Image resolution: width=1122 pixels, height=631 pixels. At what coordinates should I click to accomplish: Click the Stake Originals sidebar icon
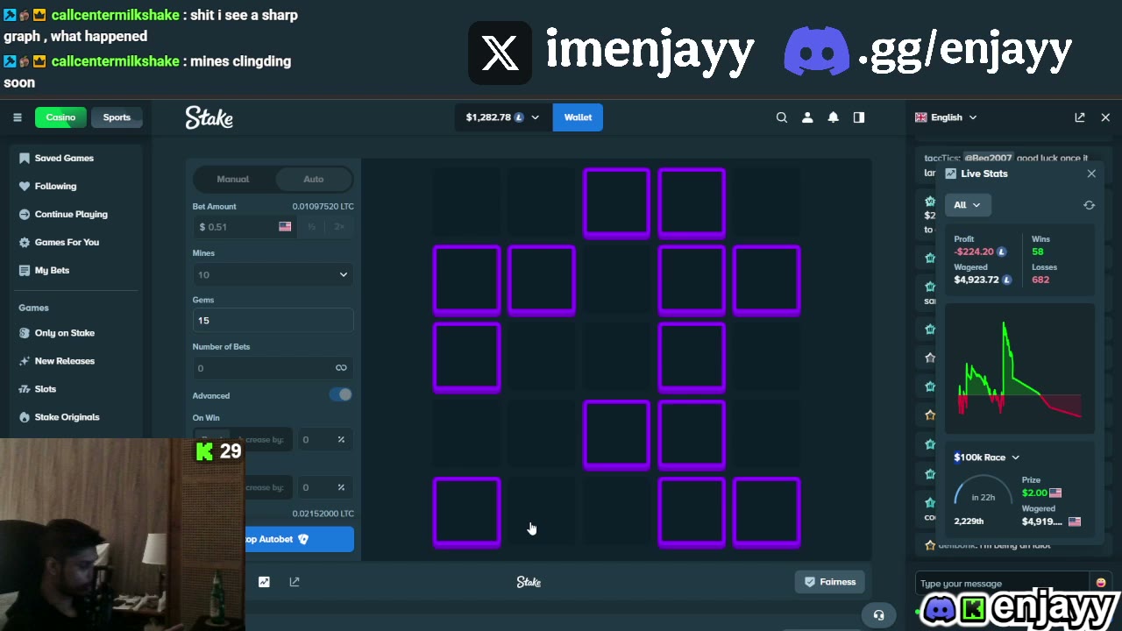coord(25,417)
